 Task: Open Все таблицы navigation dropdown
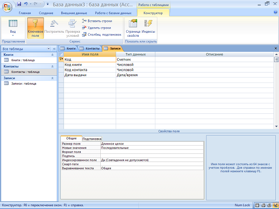(x=49, y=49)
